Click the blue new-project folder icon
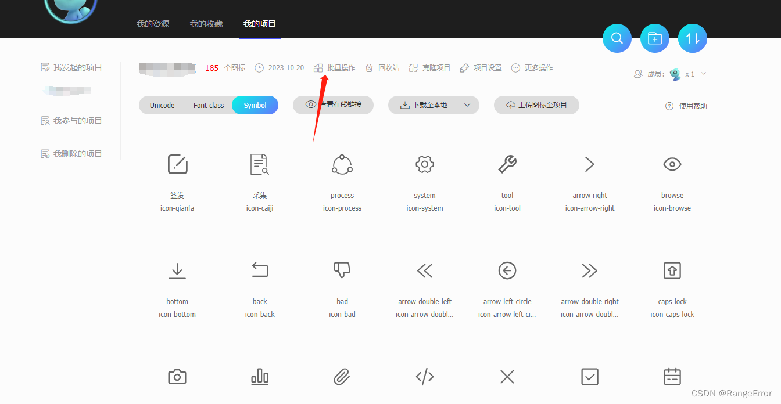 tap(654, 37)
